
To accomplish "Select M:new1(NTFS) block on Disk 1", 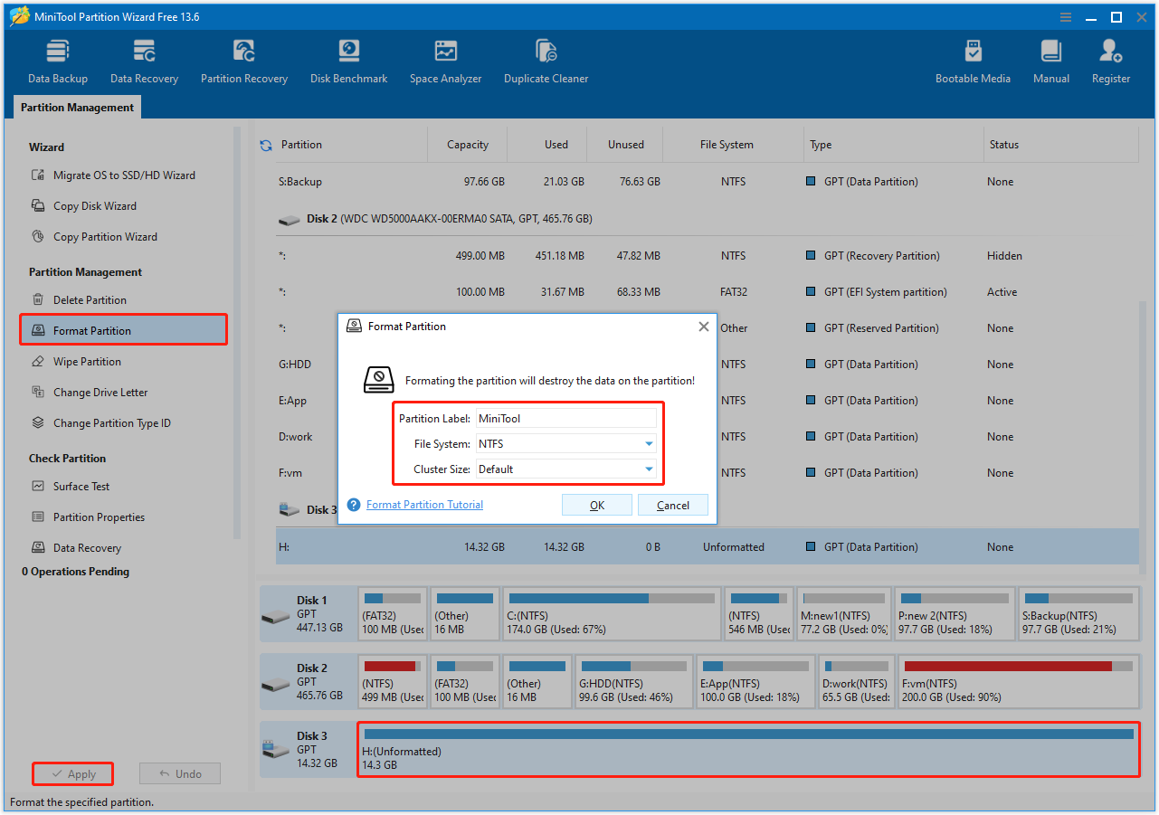I will [x=844, y=613].
